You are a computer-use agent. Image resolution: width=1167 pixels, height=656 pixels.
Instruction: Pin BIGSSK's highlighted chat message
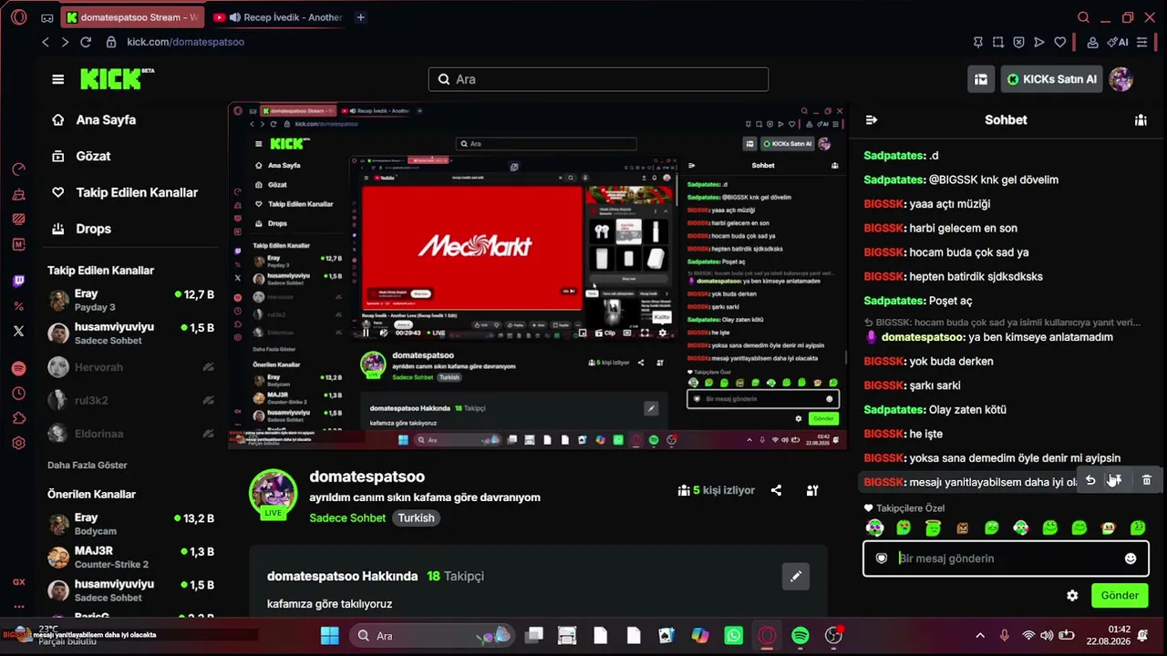pos(1114,480)
